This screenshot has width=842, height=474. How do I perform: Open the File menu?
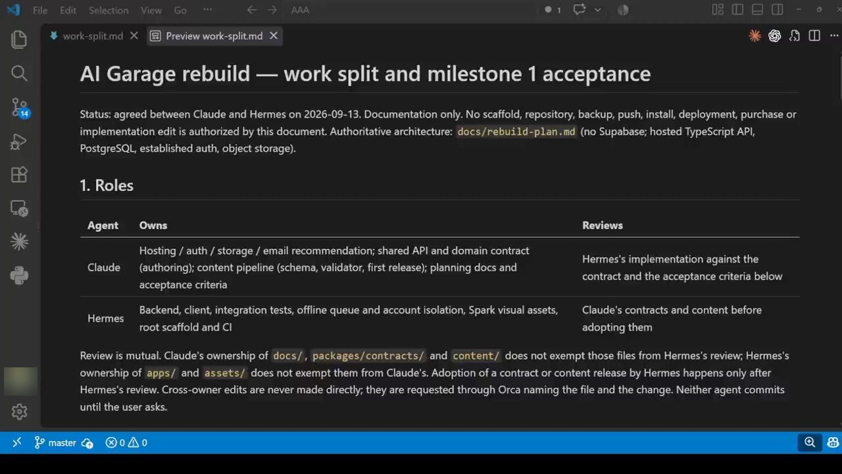[40, 11]
